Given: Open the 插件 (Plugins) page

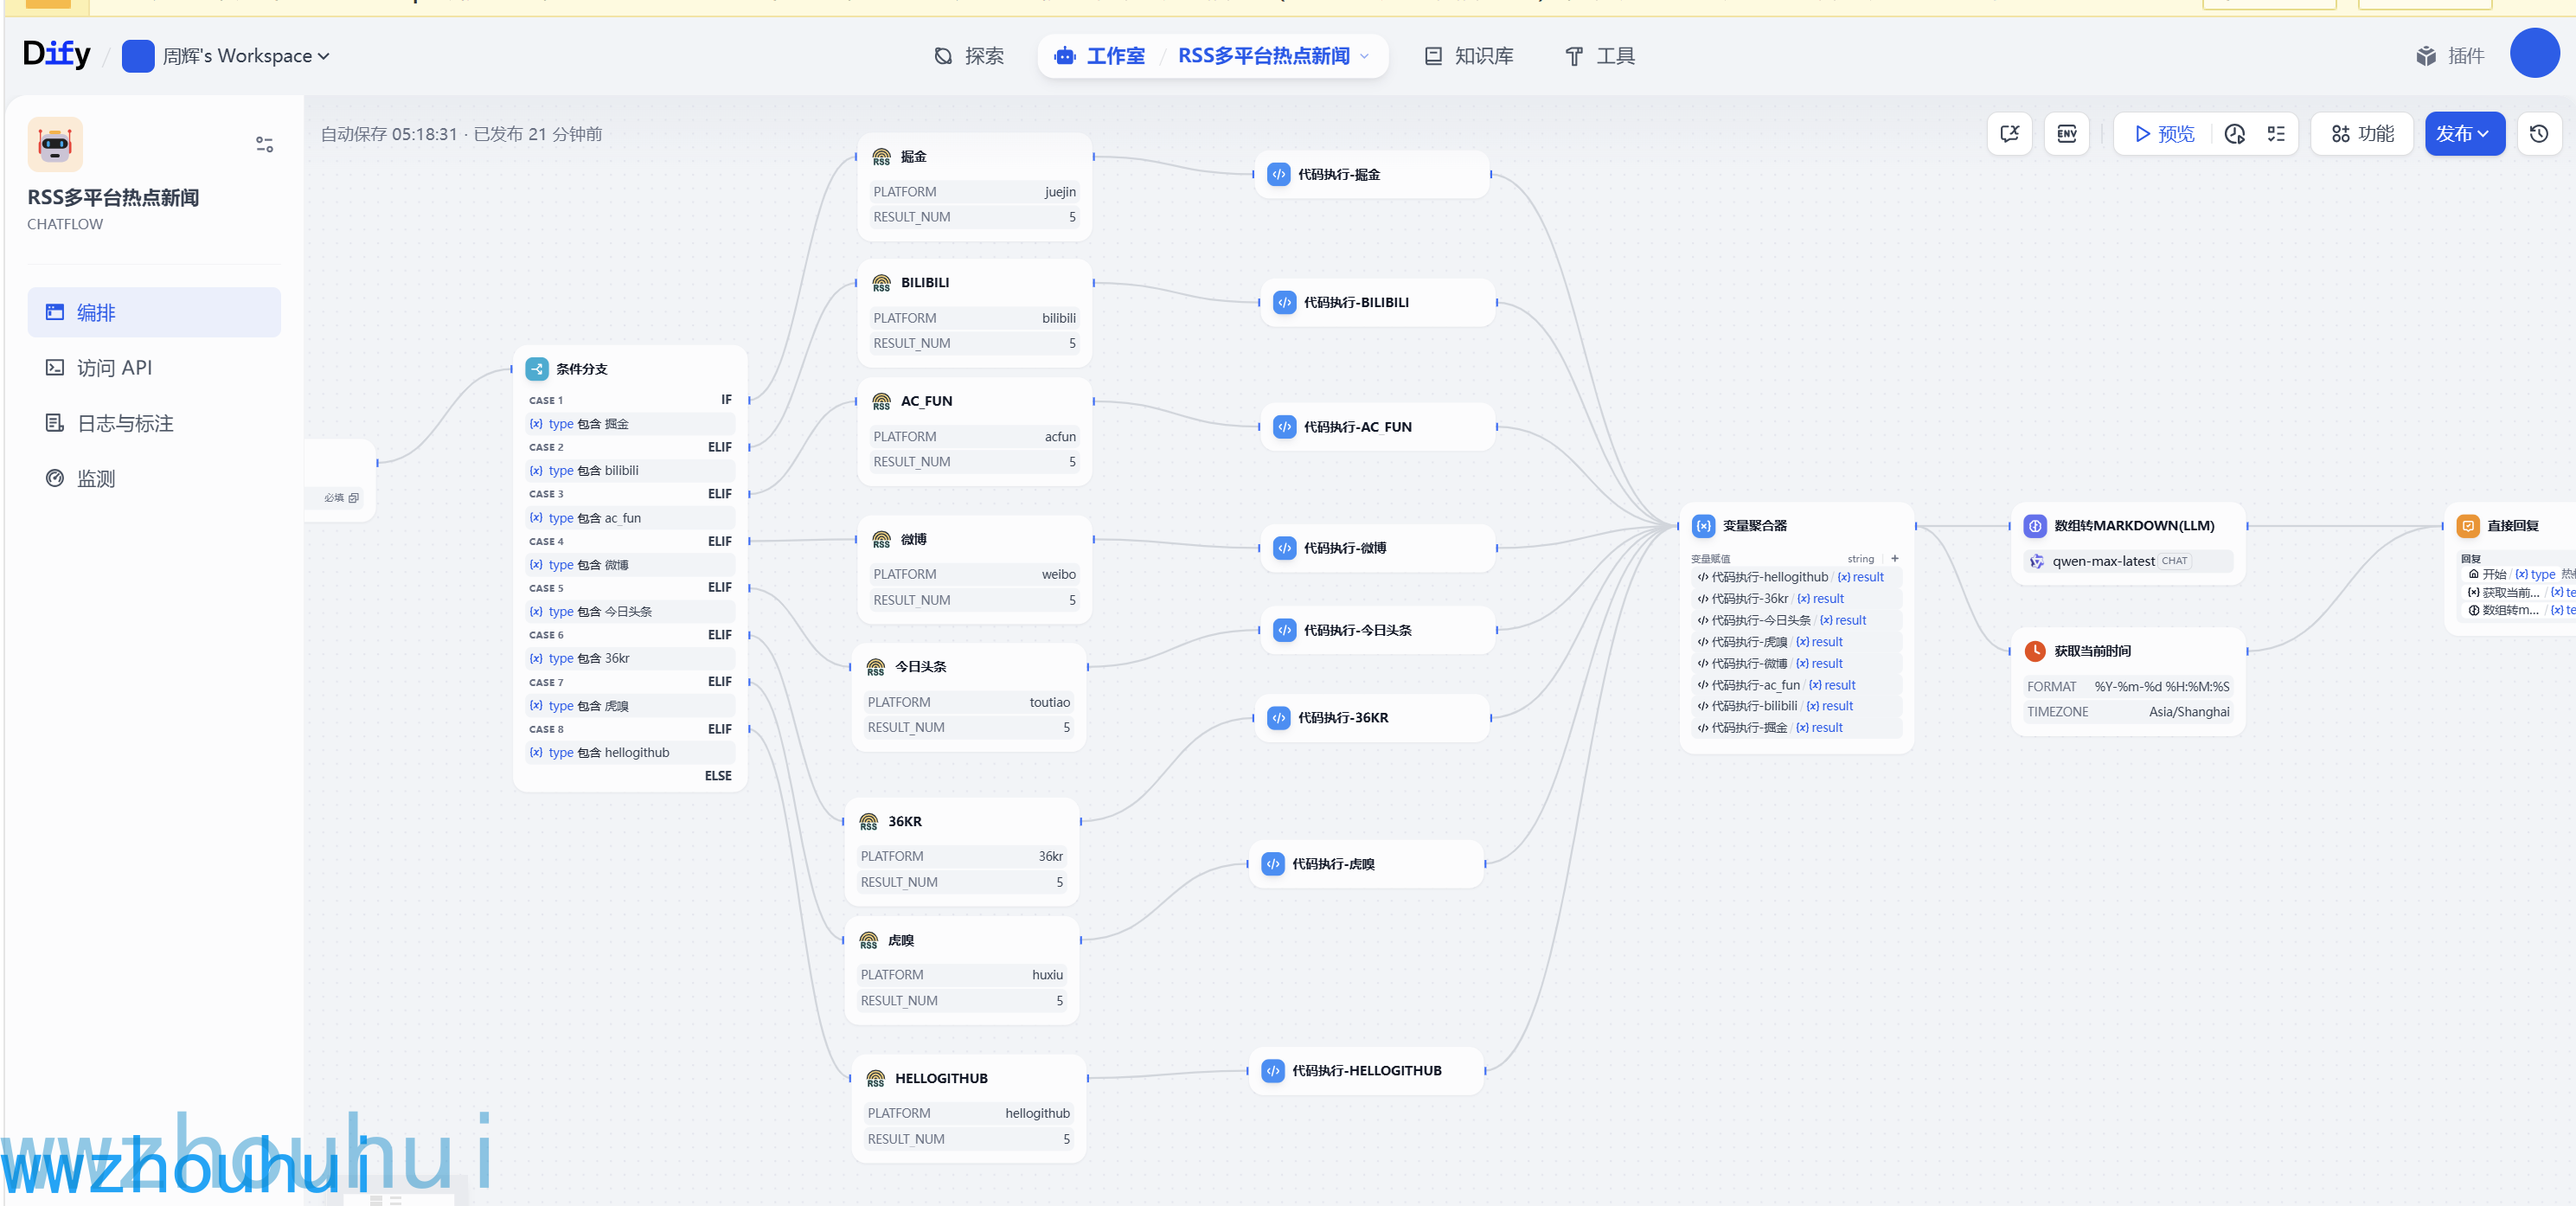Looking at the screenshot, I should click(x=2449, y=56).
